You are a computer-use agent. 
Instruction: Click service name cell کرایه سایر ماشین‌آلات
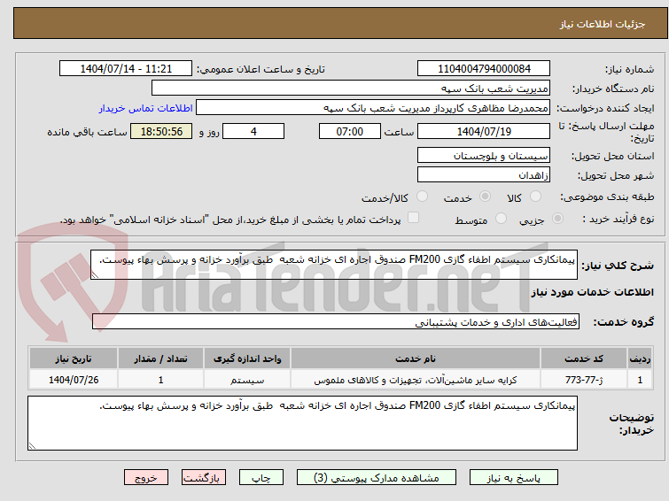416,380
